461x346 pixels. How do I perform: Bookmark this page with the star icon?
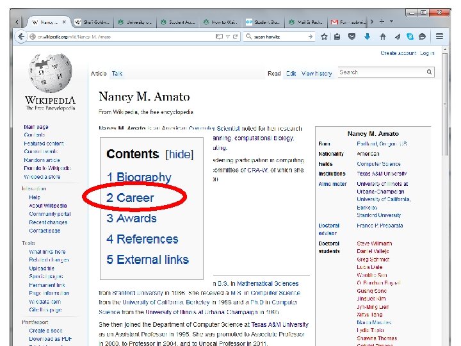[x=324, y=37]
